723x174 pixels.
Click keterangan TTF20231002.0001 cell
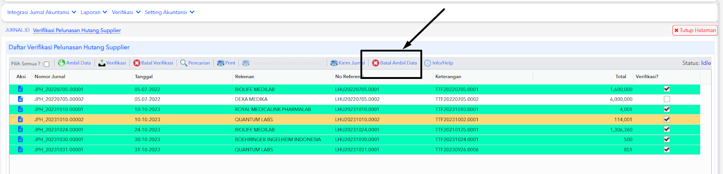[x=457, y=119]
